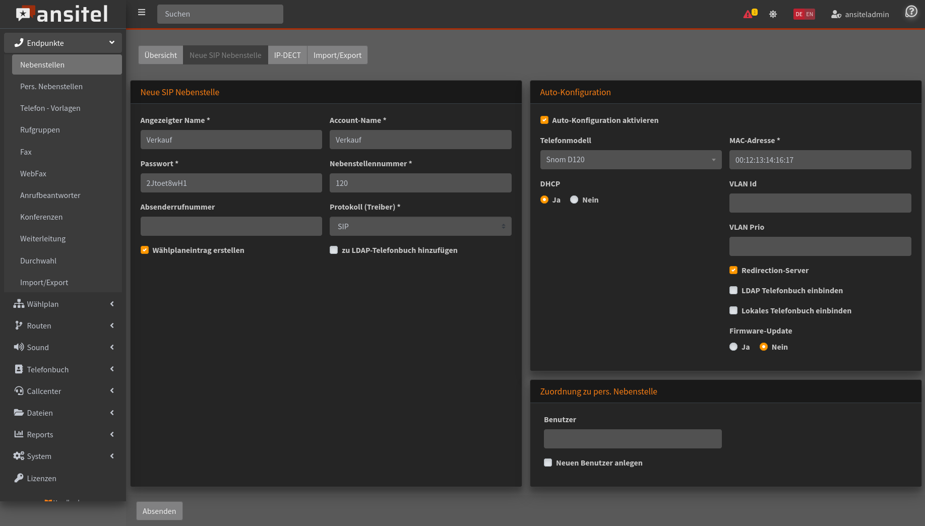Image resolution: width=925 pixels, height=526 pixels.
Task: Click the hamburger menu icon
Action: tap(142, 13)
